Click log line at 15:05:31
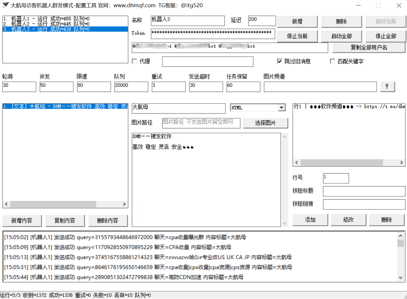This screenshot has width=407, height=299. pyautogui.click(x=148, y=267)
